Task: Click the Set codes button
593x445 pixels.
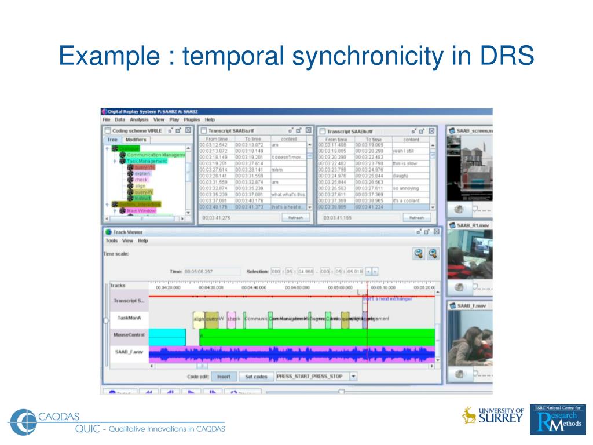Action: (x=256, y=377)
